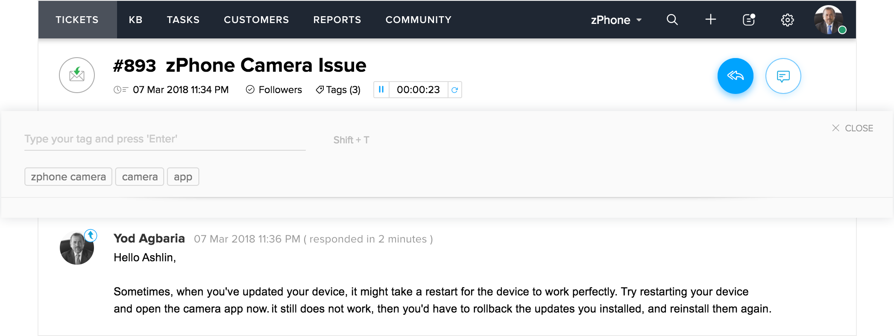Click the comment bubble button
The height and width of the screenshot is (336, 894).
pos(783,76)
